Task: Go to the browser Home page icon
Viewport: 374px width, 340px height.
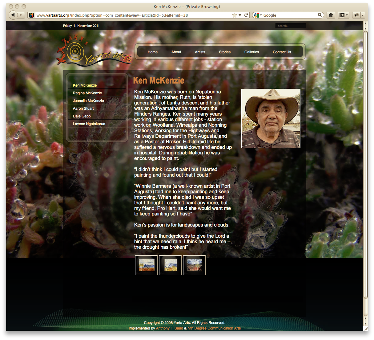Action: pos(331,15)
